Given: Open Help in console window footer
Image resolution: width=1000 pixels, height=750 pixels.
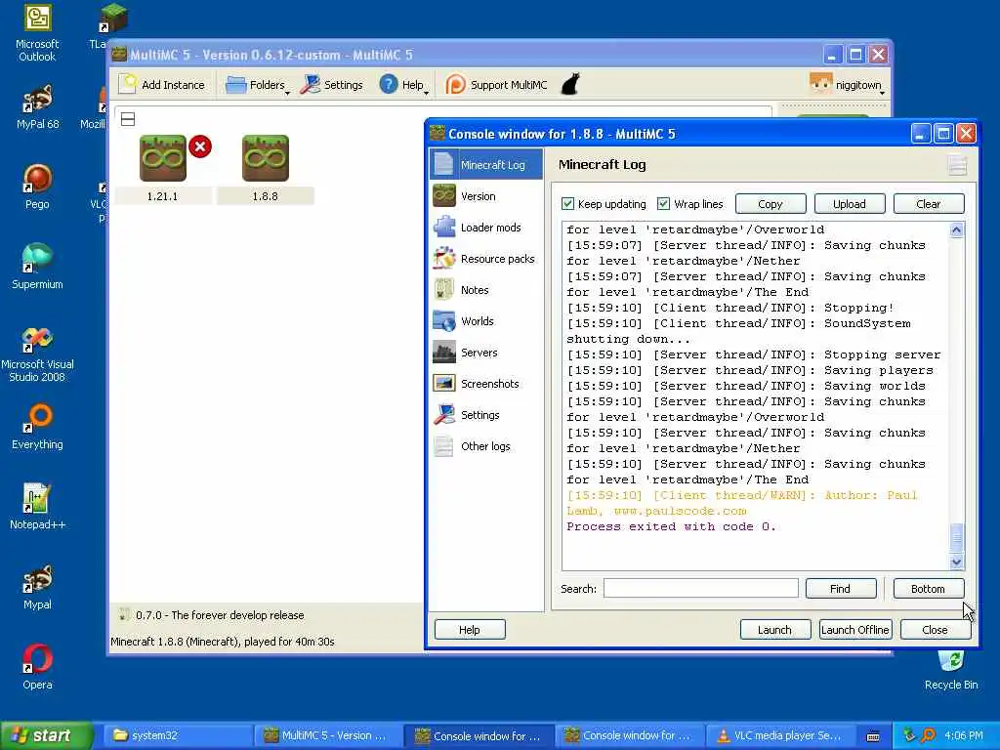Looking at the screenshot, I should pos(470,630).
